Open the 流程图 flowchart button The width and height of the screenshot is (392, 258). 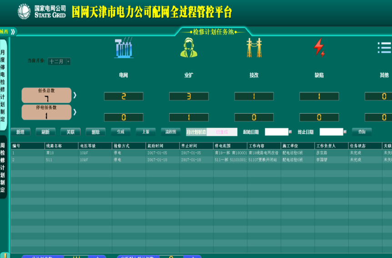tap(171, 132)
